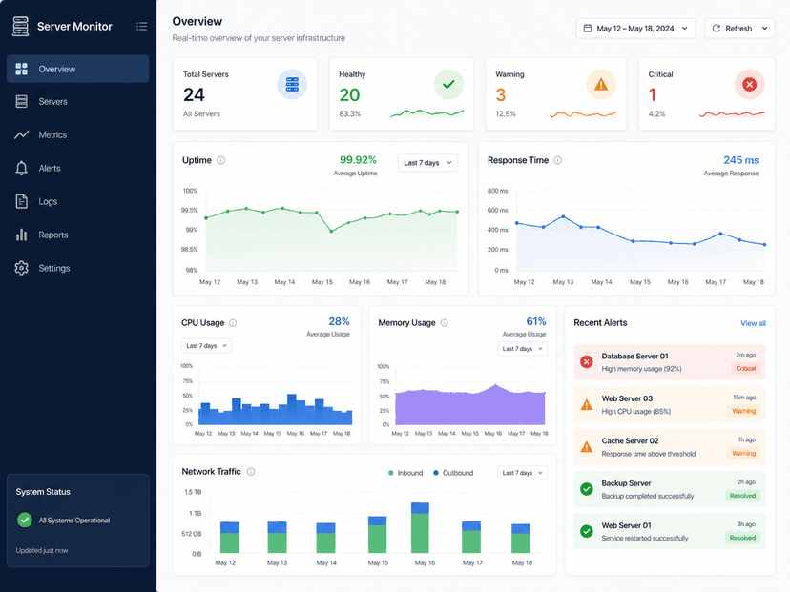Expand the Refresh dropdown arrow

click(x=765, y=29)
